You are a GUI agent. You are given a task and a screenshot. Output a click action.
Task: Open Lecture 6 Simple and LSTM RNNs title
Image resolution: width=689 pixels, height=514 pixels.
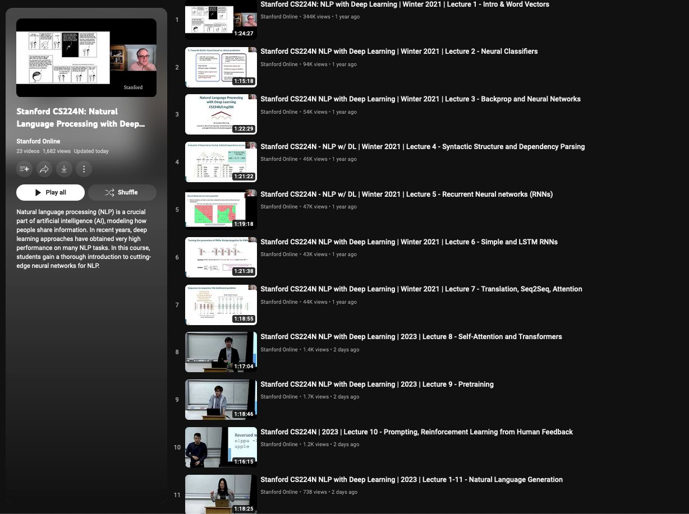point(409,242)
